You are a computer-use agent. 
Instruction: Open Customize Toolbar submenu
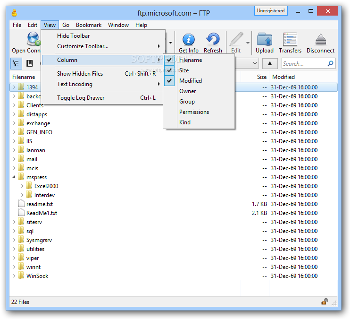[103, 46]
